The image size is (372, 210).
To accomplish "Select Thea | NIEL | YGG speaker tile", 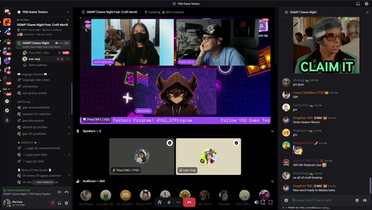I will [142, 157].
